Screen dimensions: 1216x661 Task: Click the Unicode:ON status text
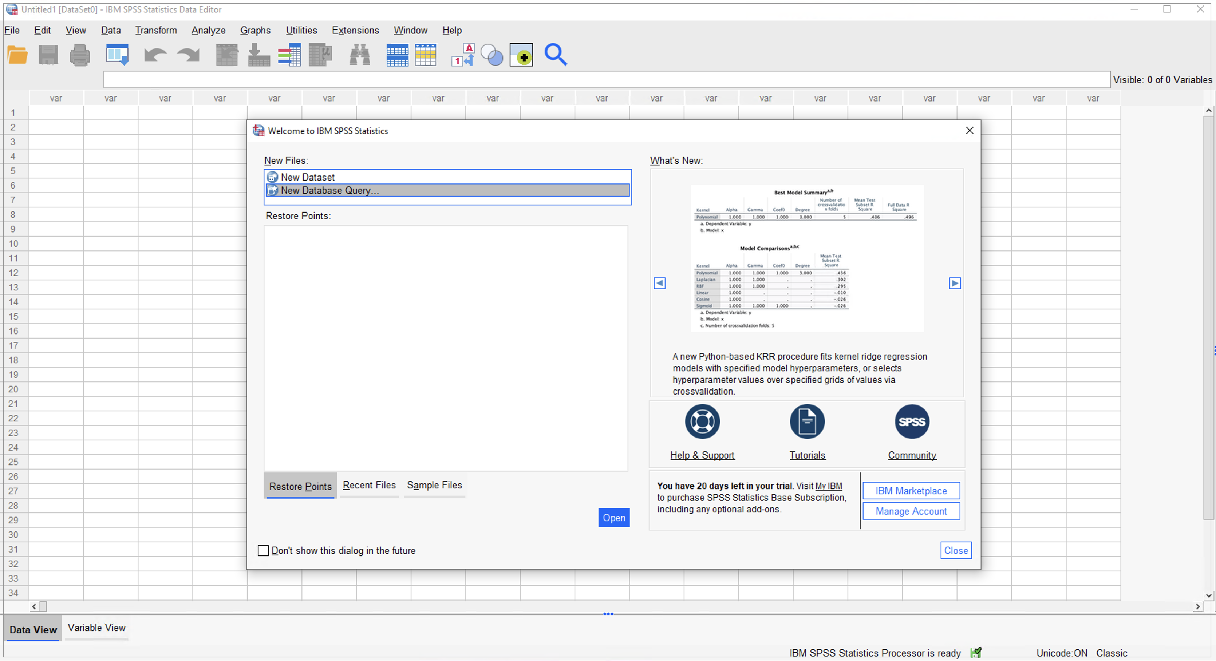click(x=1062, y=653)
